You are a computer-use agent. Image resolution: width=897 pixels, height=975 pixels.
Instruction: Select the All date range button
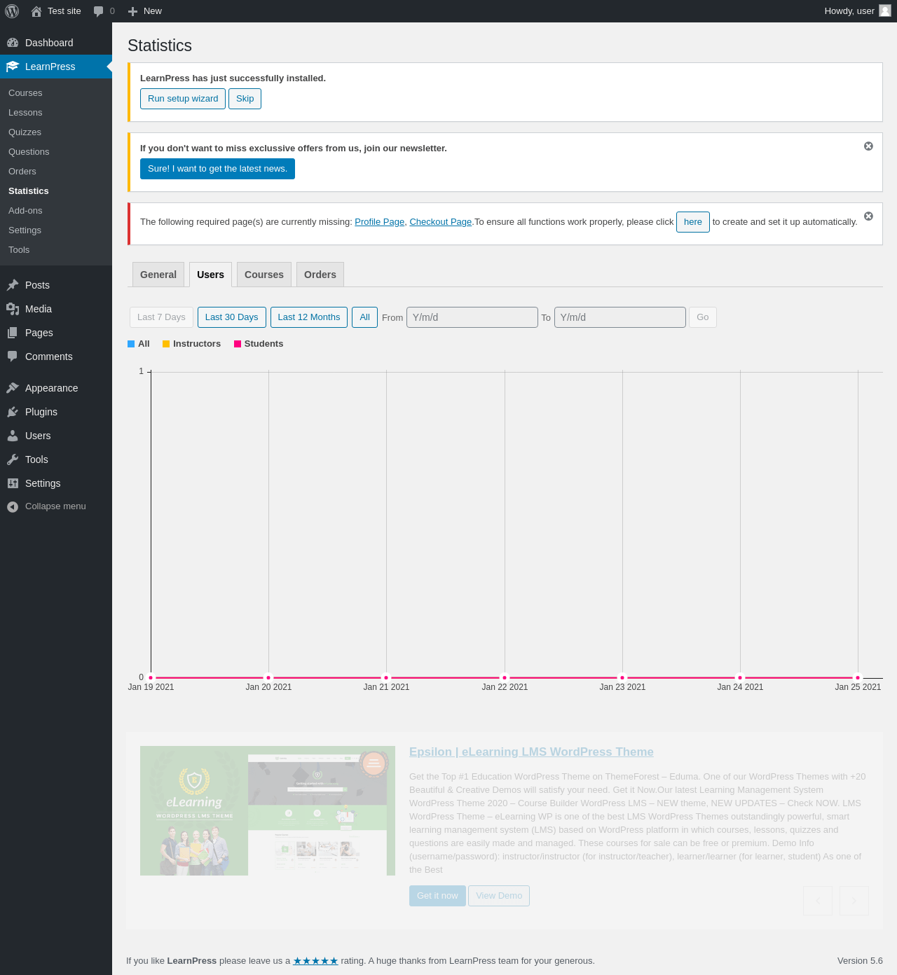364,317
